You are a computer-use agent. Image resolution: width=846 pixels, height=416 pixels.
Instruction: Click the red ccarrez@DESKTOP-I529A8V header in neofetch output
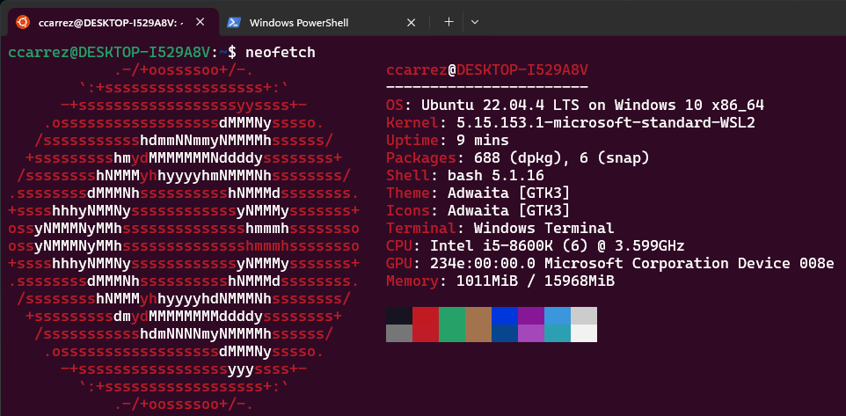(x=487, y=70)
